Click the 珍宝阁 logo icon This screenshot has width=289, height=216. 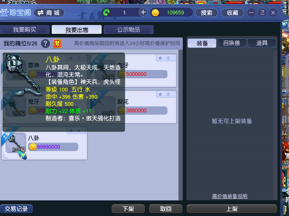[x=4, y=13]
